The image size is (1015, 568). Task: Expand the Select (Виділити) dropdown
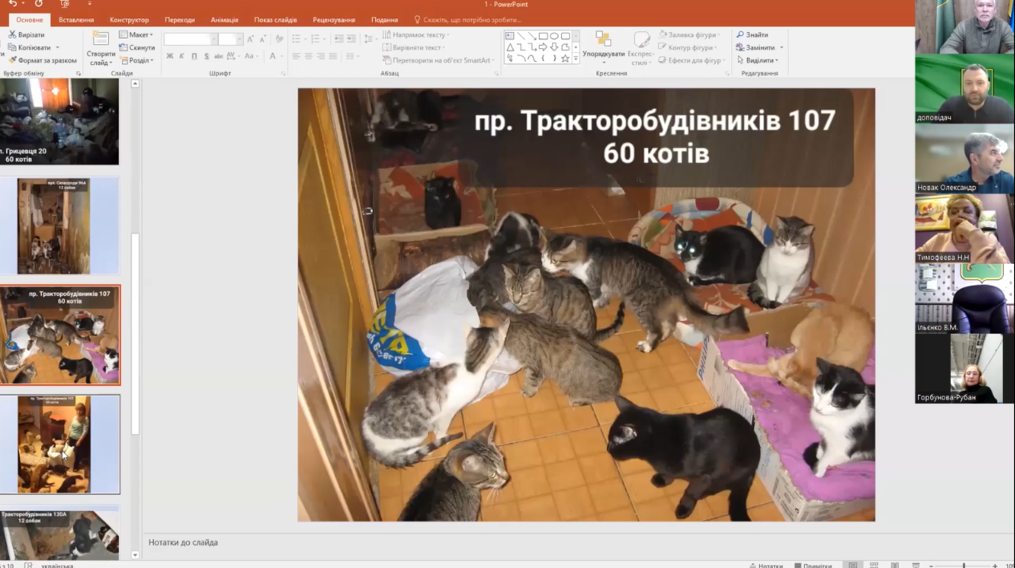tap(758, 61)
